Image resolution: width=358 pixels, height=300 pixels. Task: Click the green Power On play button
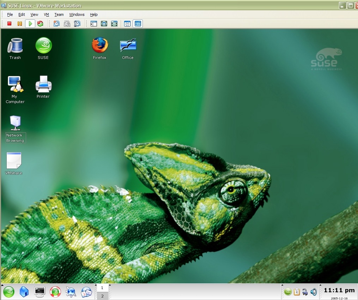(x=30, y=24)
